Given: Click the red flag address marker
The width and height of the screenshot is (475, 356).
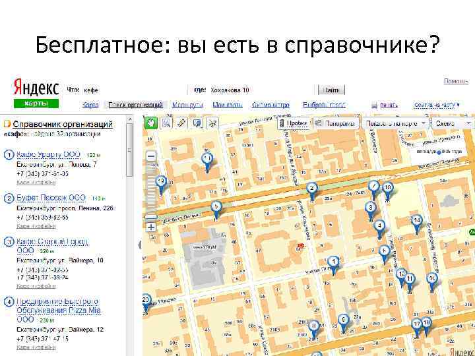Looking at the screenshot, I should coord(300,247).
